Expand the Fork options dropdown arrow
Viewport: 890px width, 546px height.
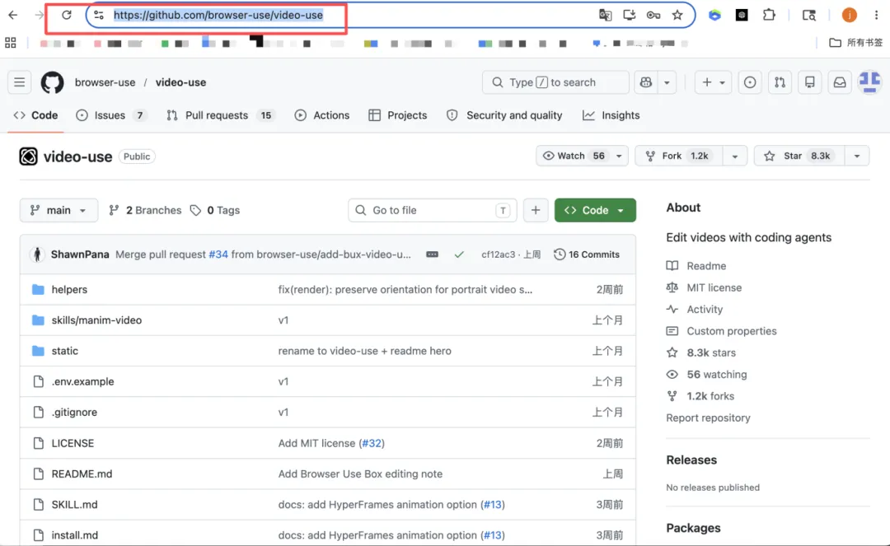734,156
